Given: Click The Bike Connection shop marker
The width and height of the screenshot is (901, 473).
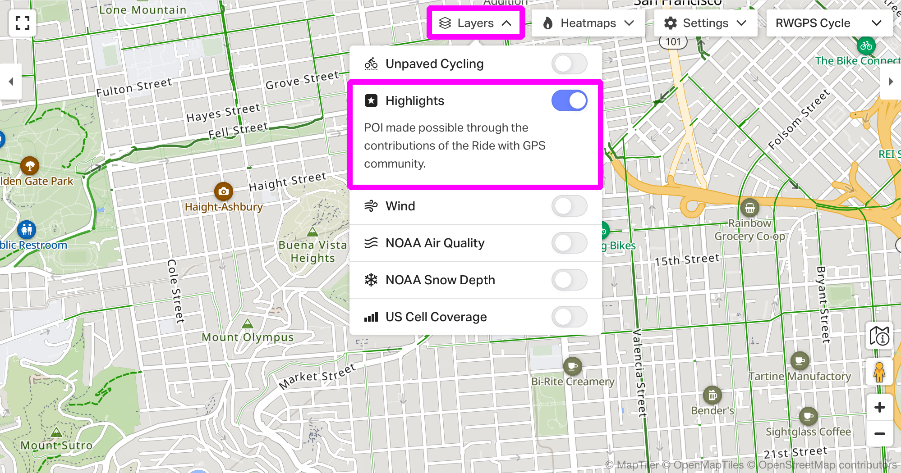Looking at the screenshot, I should (x=866, y=45).
